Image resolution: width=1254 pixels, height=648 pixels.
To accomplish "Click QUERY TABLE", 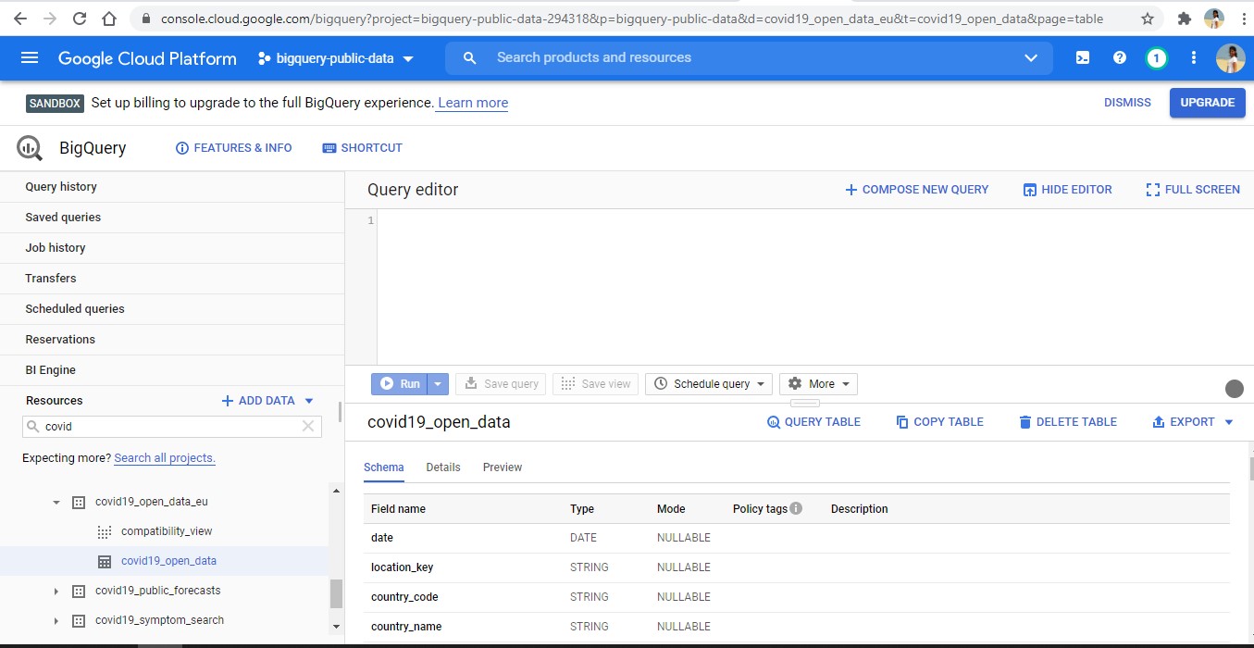I will [814, 422].
